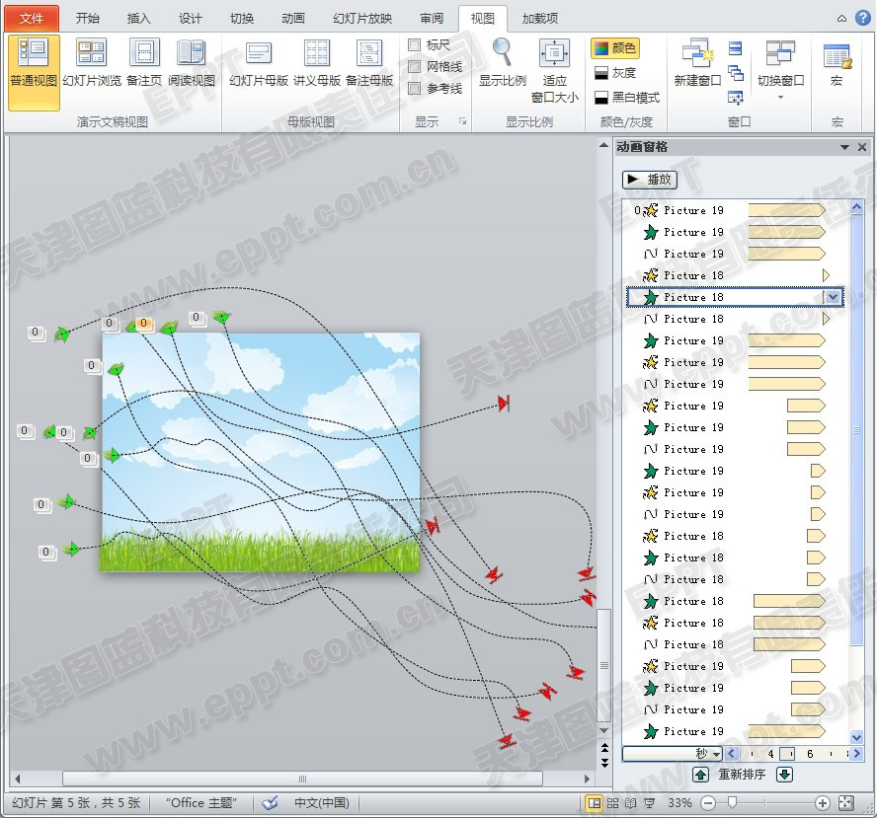Enable the 标尺 ruler checkbox
Screen dimensions: 877x818
pos(415,45)
